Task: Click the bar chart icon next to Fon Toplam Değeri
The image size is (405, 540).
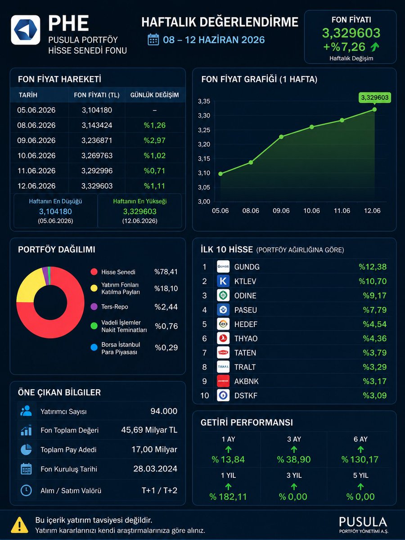Action: point(26,430)
